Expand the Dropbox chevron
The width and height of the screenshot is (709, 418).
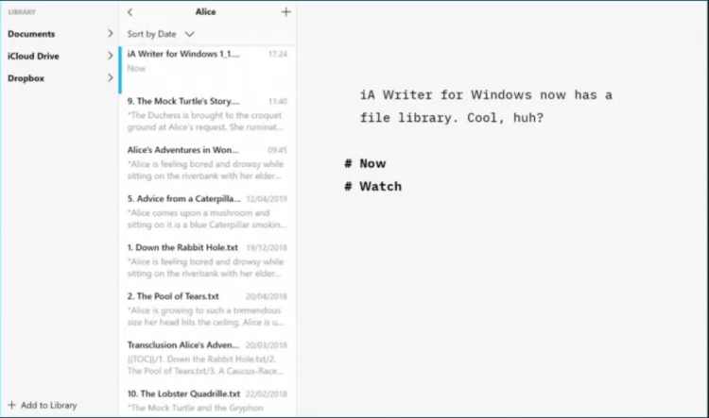pos(110,78)
